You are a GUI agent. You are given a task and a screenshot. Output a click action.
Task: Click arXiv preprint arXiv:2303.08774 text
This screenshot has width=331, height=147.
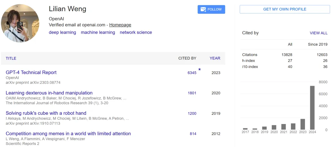(x=33, y=83)
